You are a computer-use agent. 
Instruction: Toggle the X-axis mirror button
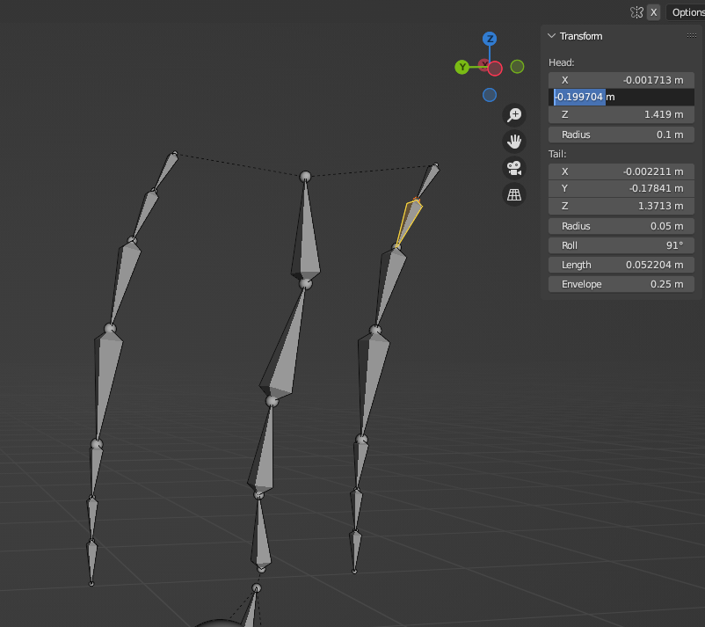(x=654, y=12)
